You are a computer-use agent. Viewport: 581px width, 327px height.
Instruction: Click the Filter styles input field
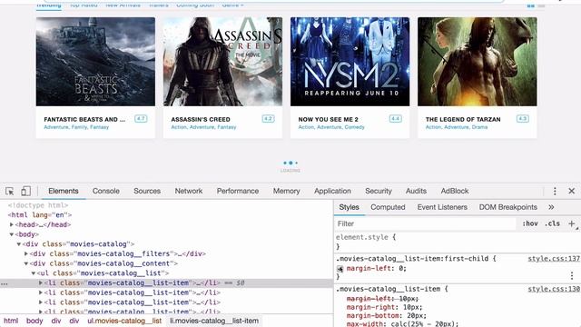(x=426, y=223)
